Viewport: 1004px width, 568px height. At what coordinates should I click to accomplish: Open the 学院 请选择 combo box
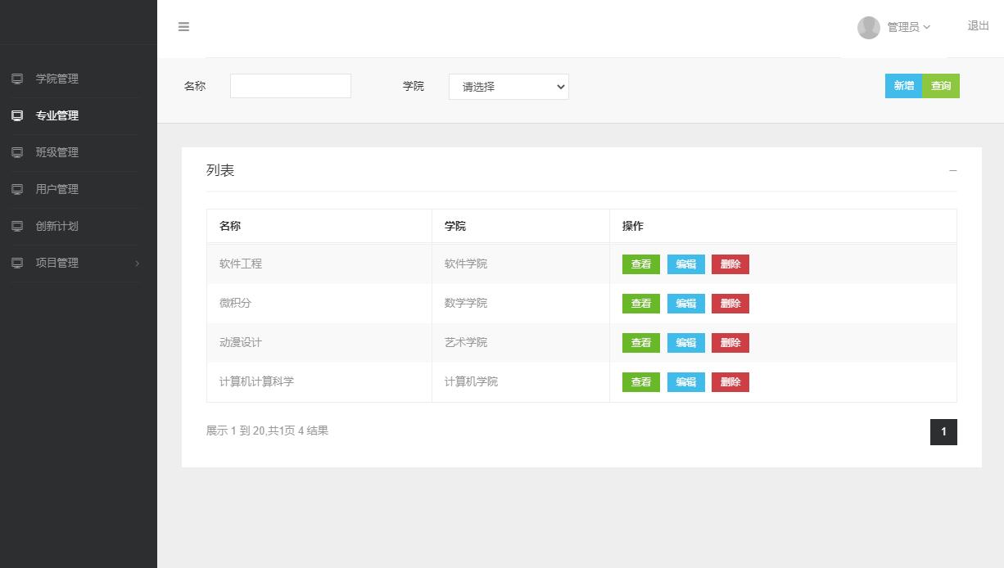click(508, 86)
